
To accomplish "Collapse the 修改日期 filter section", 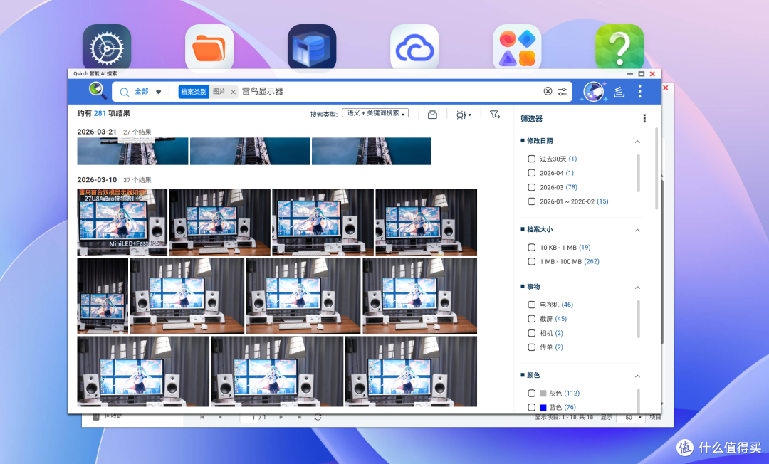I will pyautogui.click(x=637, y=142).
